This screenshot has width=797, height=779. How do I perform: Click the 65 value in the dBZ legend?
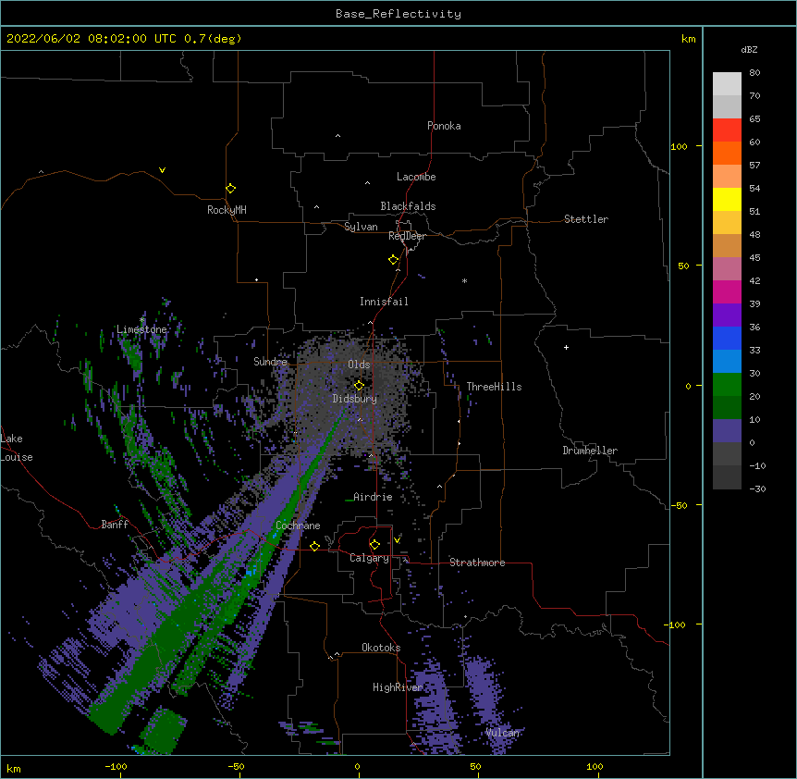tap(754, 118)
